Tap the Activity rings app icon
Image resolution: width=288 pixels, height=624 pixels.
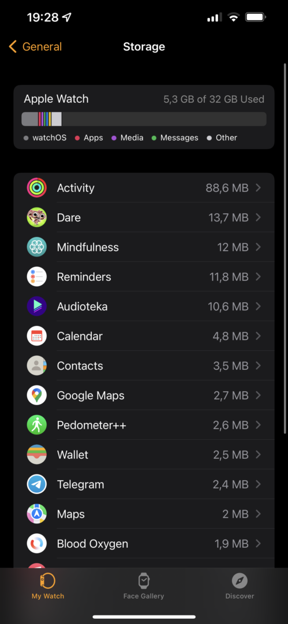(x=36, y=187)
